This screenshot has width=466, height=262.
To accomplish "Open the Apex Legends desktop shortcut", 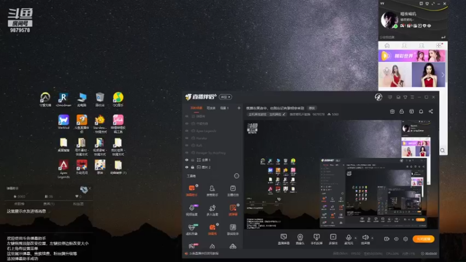I will [63, 169].
